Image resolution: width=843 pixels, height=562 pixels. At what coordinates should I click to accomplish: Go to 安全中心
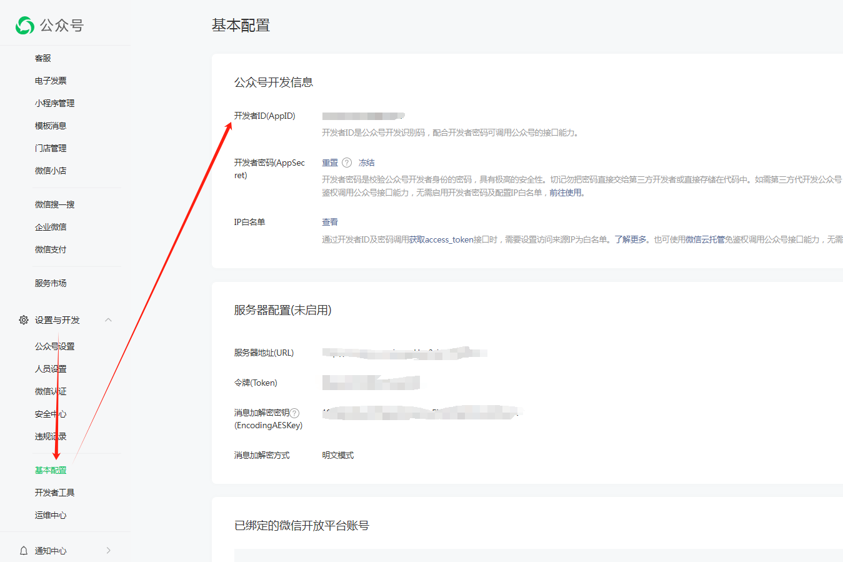pyautogui.click(x=51, y=414)
